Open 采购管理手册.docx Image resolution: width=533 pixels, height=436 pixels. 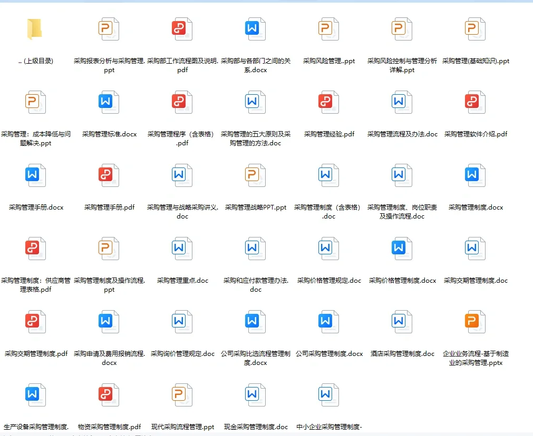(35, 175)
